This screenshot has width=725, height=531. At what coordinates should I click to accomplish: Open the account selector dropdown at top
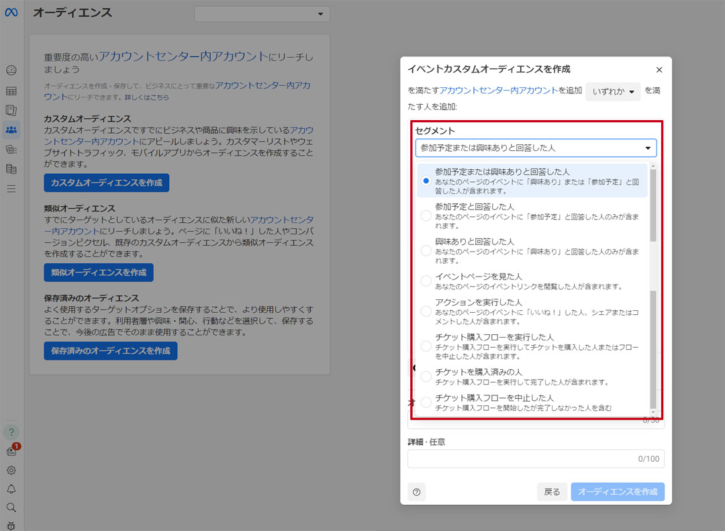tap(262, 14)
